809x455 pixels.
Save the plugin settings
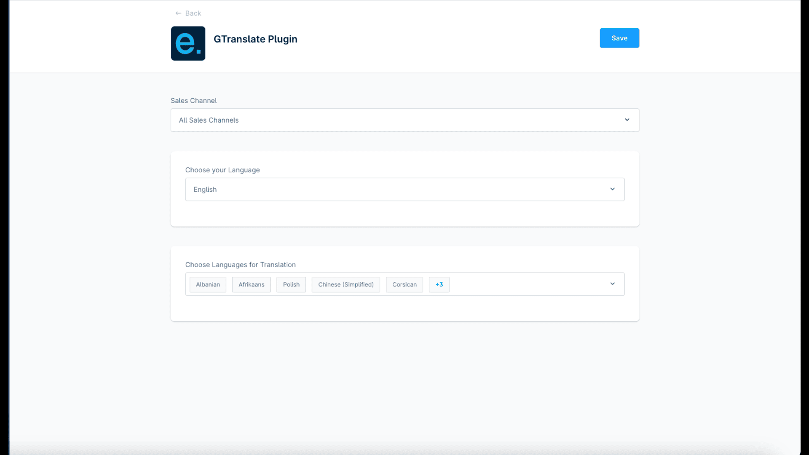[x=619, y=38]
